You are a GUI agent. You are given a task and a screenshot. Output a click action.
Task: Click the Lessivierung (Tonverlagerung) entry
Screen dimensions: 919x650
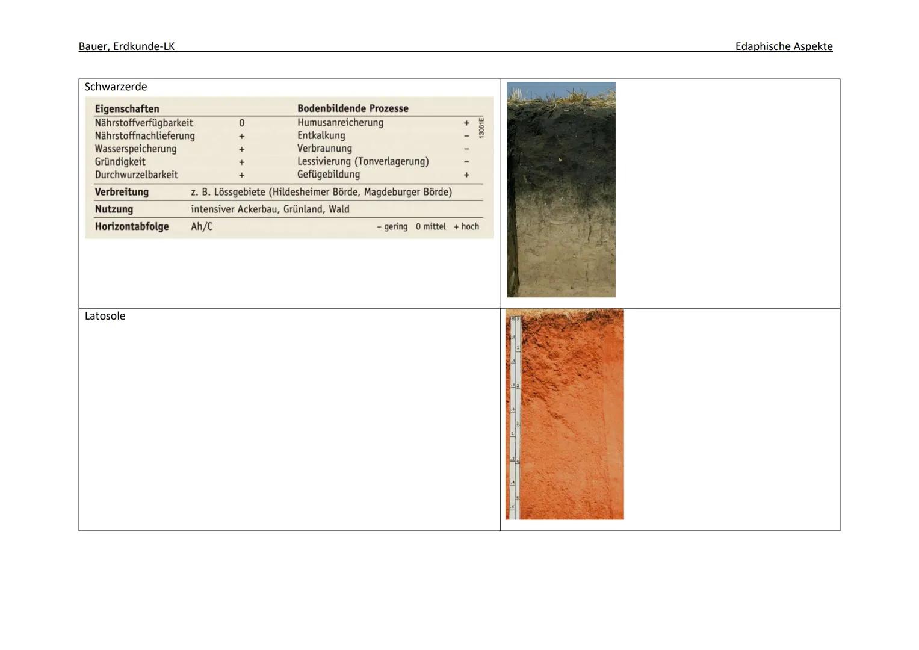click(363, 161)
